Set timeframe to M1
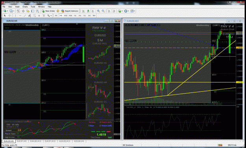 point(56,15)
